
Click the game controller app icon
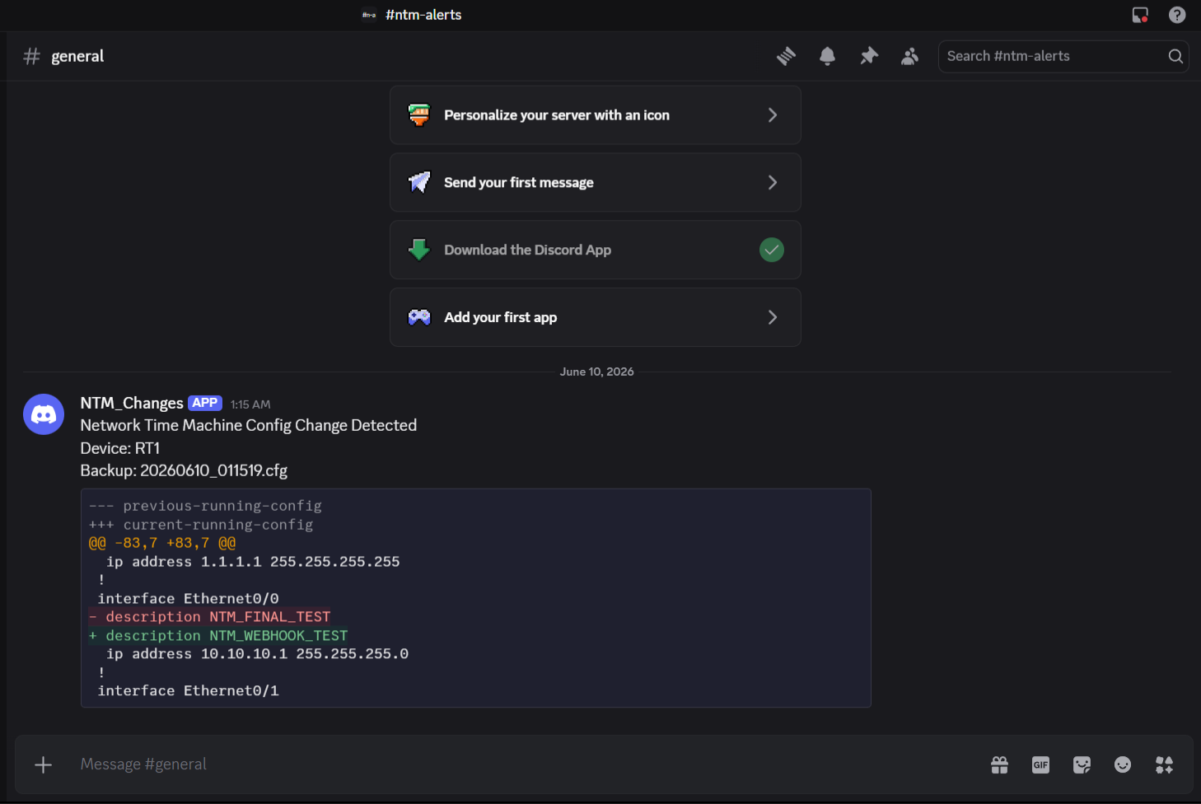click(419, 317)
